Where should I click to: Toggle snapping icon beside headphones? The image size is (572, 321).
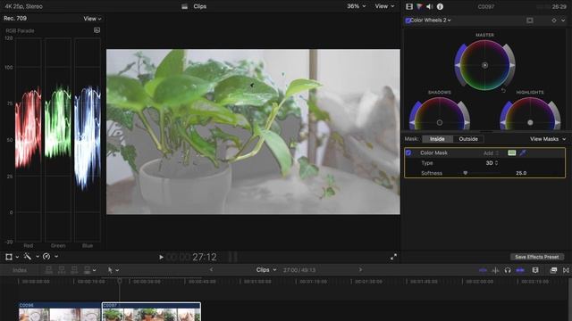pos(520,270)
